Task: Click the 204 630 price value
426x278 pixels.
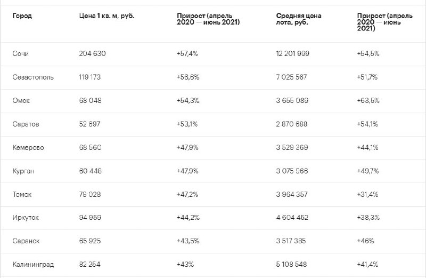Action: 92,54
